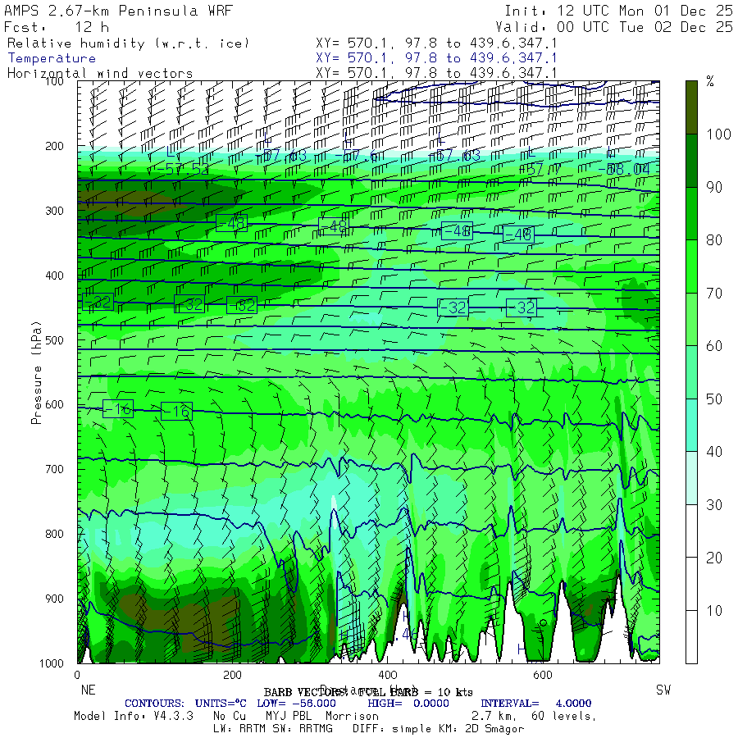
Task: Click the "Model Info: V4.3.3" text
Action: (134, 717)
